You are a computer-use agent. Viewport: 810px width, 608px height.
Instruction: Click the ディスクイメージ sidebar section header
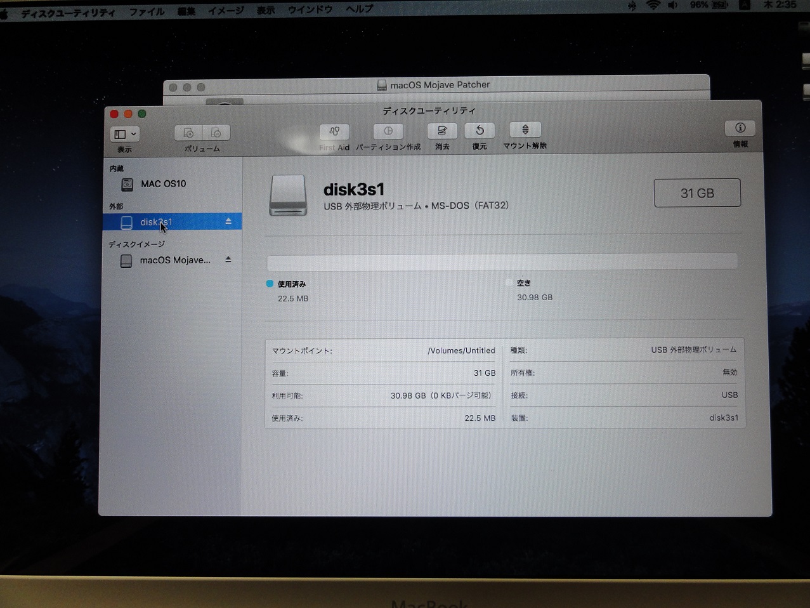click(136, 244)
